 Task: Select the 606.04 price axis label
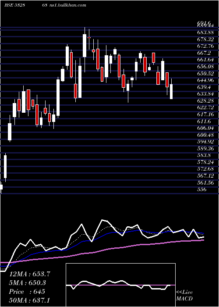pyautogui.click(x=205, y=128)
